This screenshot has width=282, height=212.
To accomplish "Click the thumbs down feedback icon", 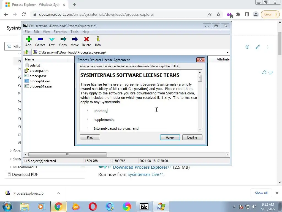I will tap(271, 73).
